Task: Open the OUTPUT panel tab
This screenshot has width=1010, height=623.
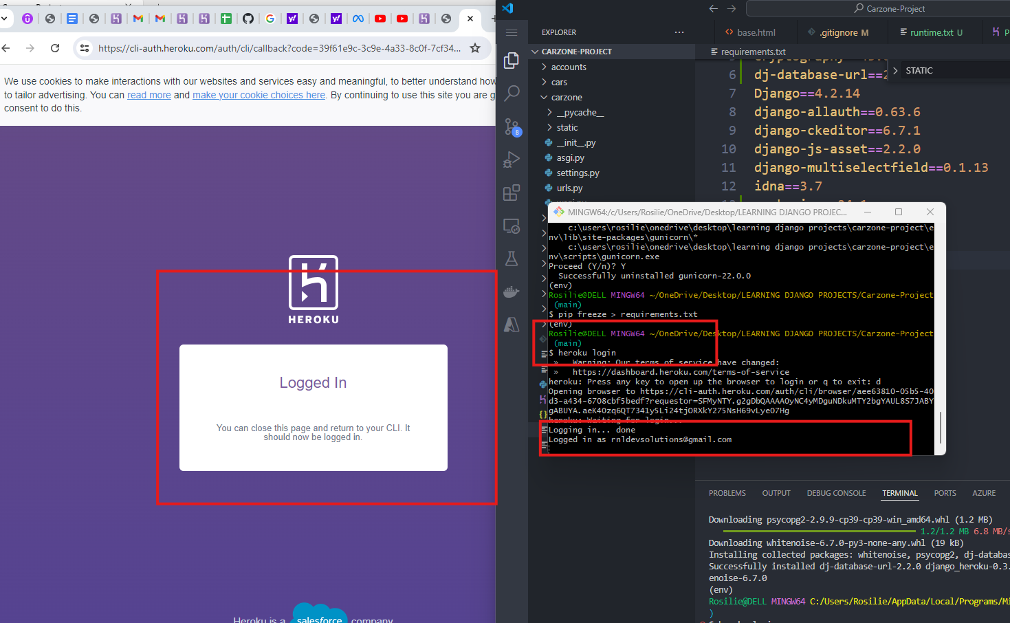Action: click(x=776, y=493)
